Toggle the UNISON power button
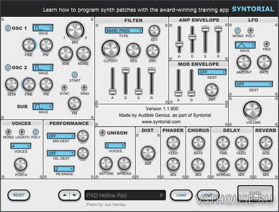Image resolution: width=279 pixels, height=212 pixels. pos(102,133)
